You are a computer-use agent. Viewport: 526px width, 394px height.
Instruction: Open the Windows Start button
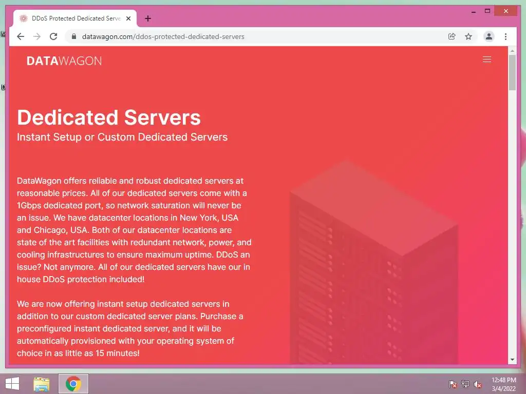(x=12, y=384)
